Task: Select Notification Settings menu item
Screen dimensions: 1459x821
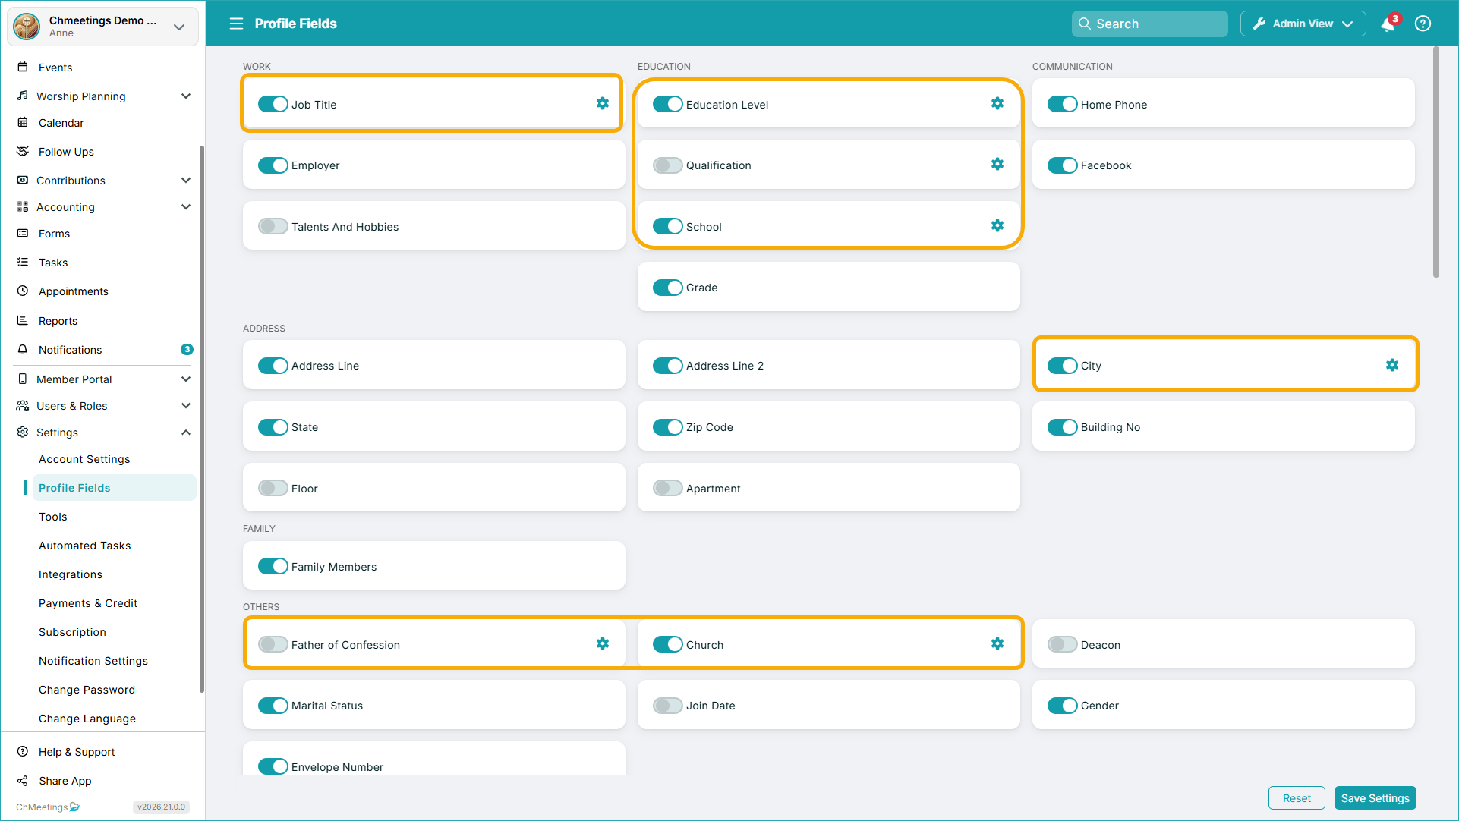Action: [93, 661]
